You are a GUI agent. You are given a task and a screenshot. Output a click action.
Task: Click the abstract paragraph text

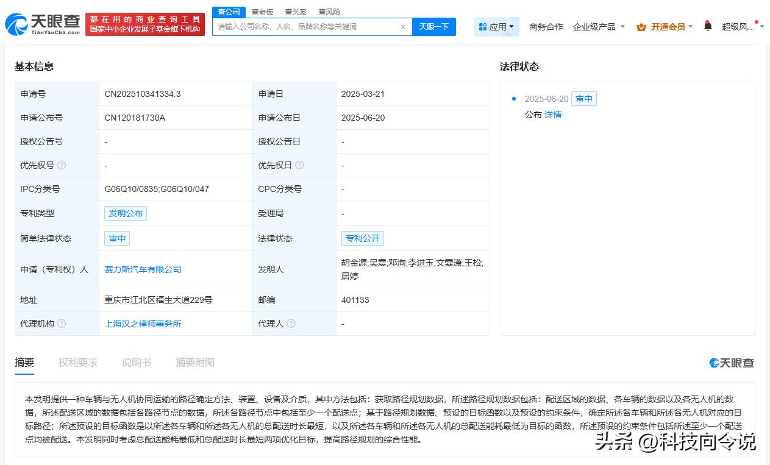384,419
